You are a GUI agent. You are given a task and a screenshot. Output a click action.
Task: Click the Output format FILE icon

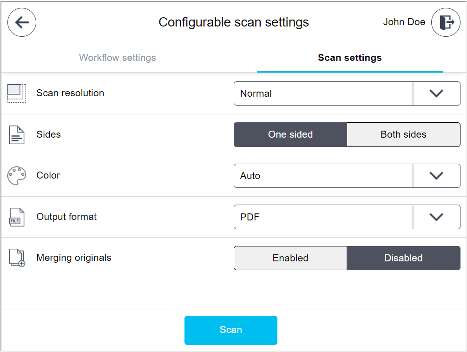pos(17,216)
